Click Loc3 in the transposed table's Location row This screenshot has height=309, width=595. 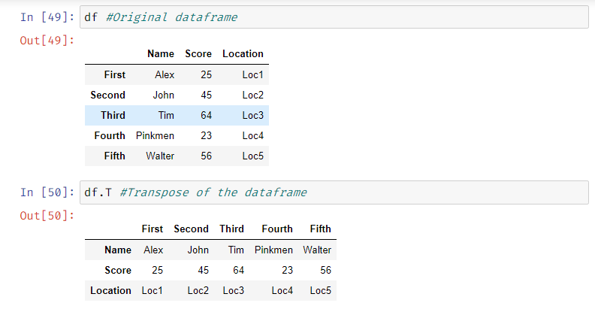234,290
